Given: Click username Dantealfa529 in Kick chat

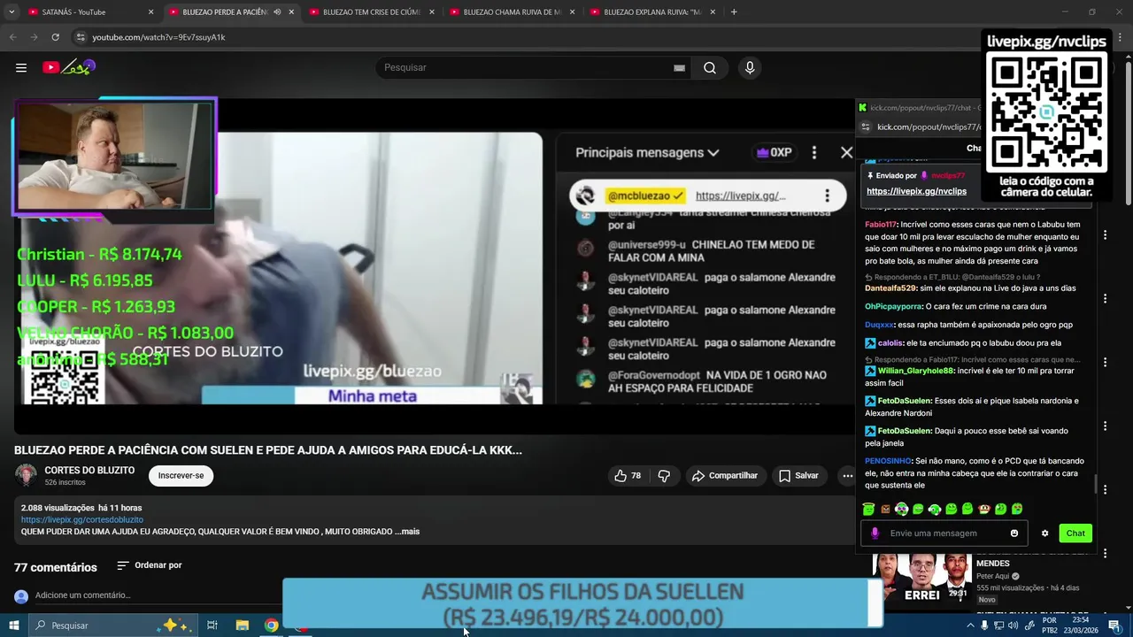Looking at the screenshot, I should 890,288.
